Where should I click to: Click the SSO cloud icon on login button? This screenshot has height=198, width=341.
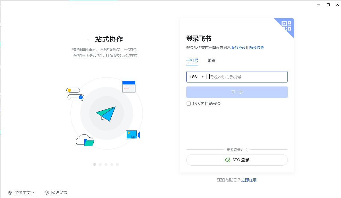click(228, 160)
